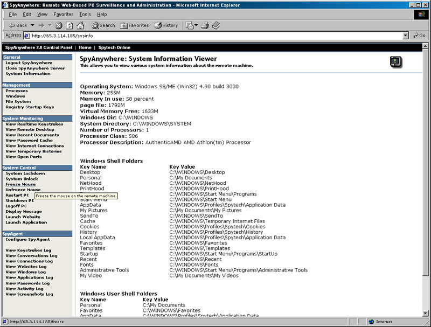Click the System Lockdown link
Screen dimensions: 431x327
(25, 173)
